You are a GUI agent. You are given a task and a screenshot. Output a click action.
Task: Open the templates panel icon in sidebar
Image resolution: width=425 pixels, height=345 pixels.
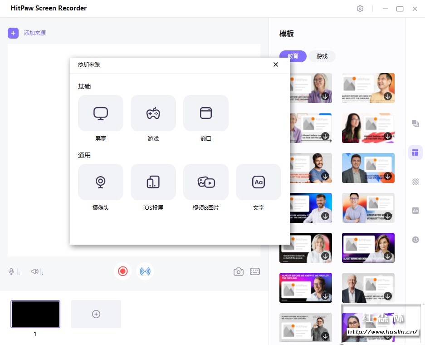coord(415,153)
